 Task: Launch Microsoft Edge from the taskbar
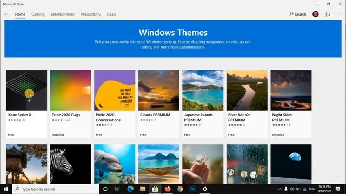130,189
